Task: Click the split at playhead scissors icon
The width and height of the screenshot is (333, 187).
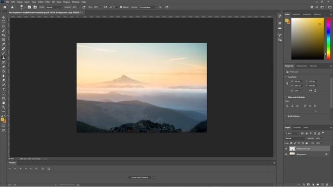Action: tap(43, 168)
